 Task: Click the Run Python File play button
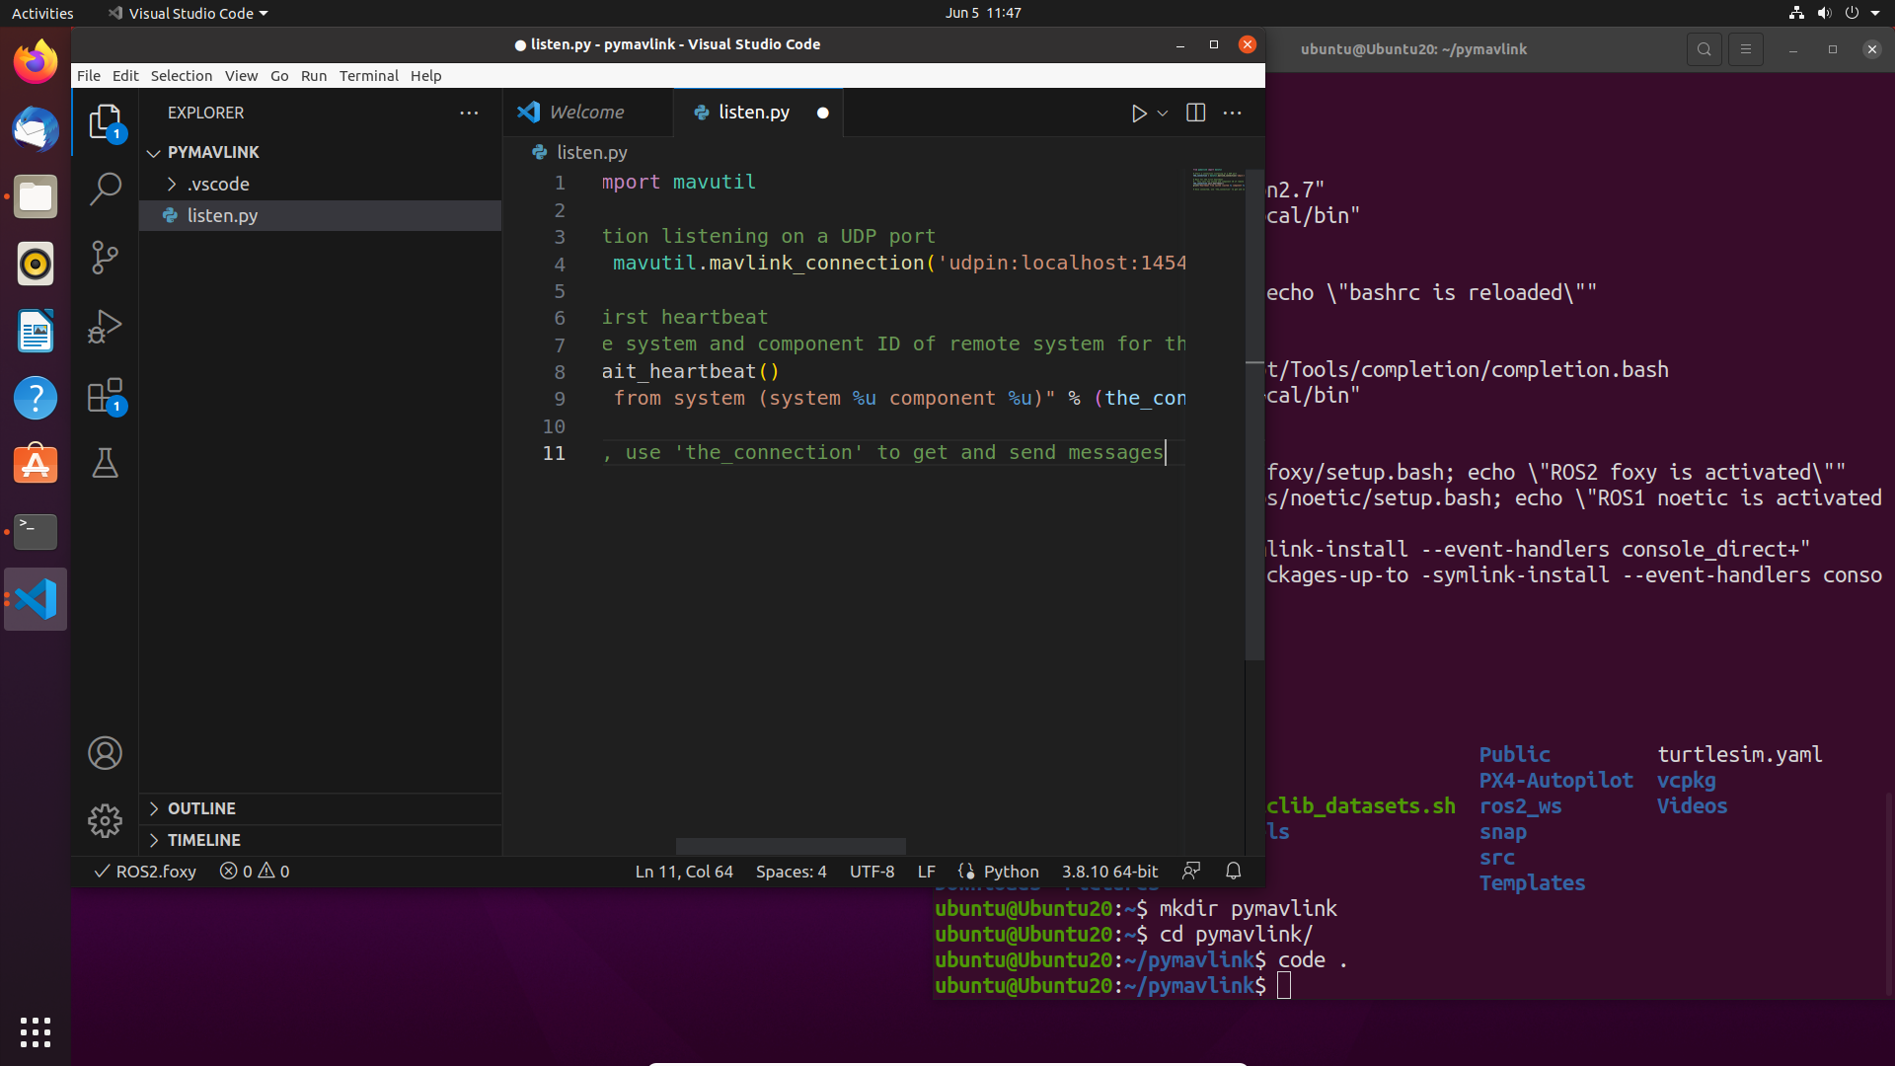pos(1138,114)
